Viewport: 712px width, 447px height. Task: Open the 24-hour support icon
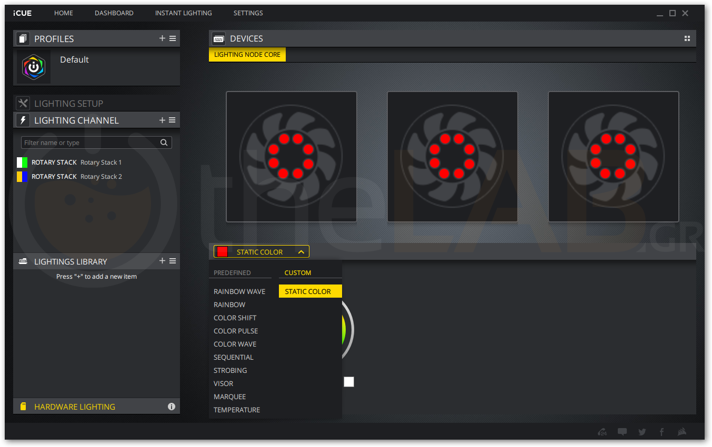tap(603, 432)
